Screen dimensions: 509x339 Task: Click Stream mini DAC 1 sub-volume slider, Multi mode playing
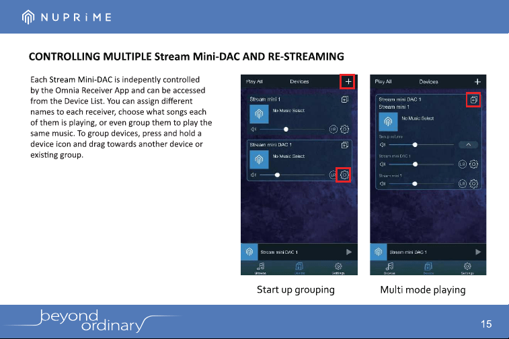click(422, 164)
